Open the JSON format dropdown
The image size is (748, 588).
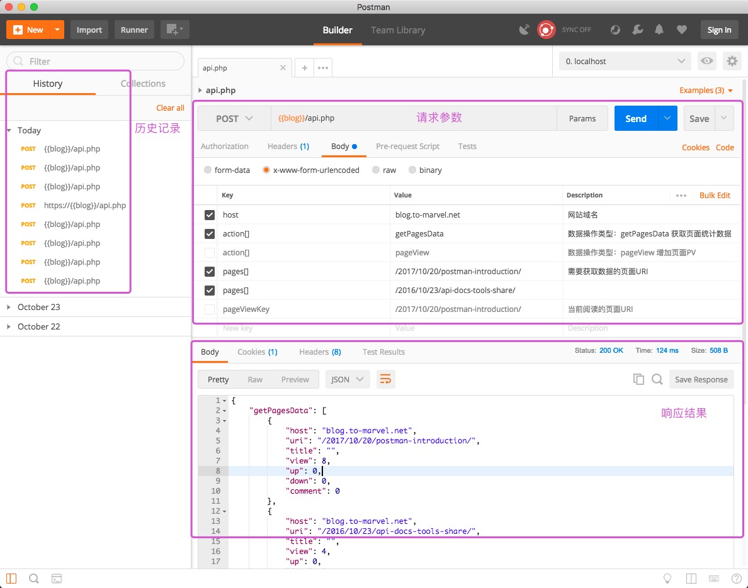[x=347, y=379]
